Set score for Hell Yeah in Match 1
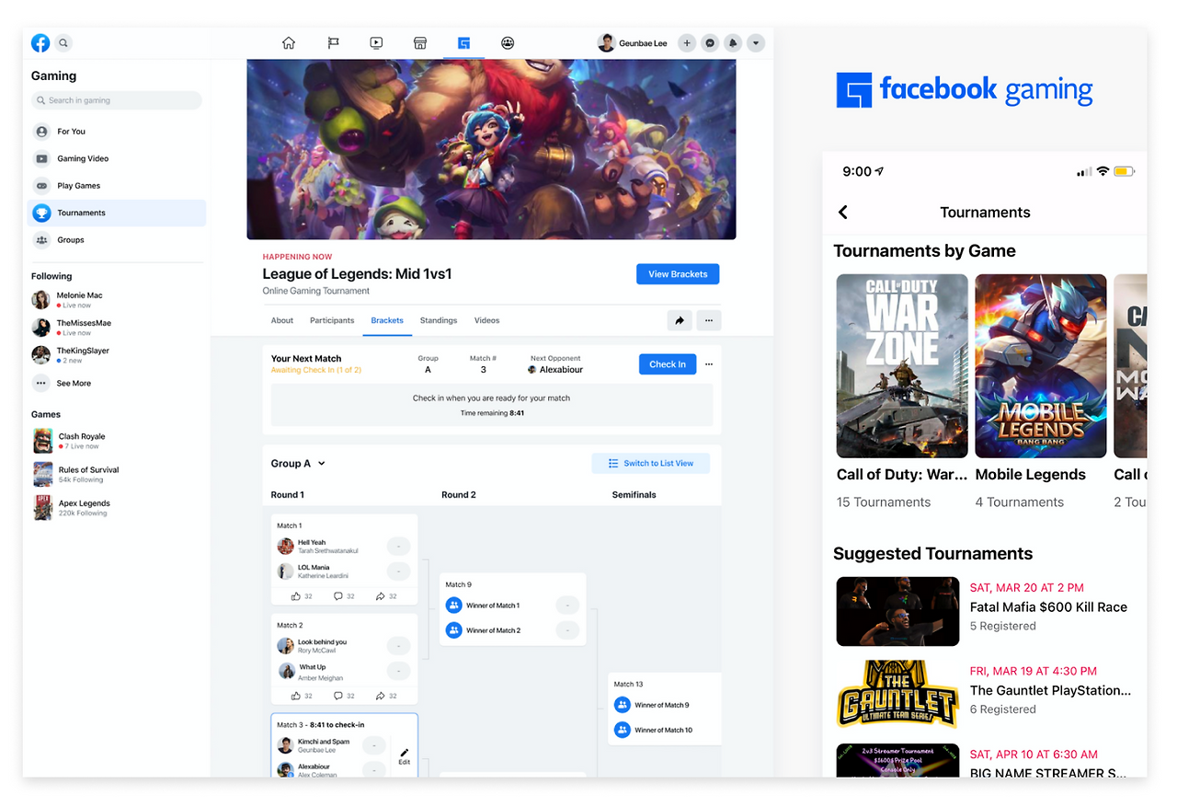 coord(398,547)
